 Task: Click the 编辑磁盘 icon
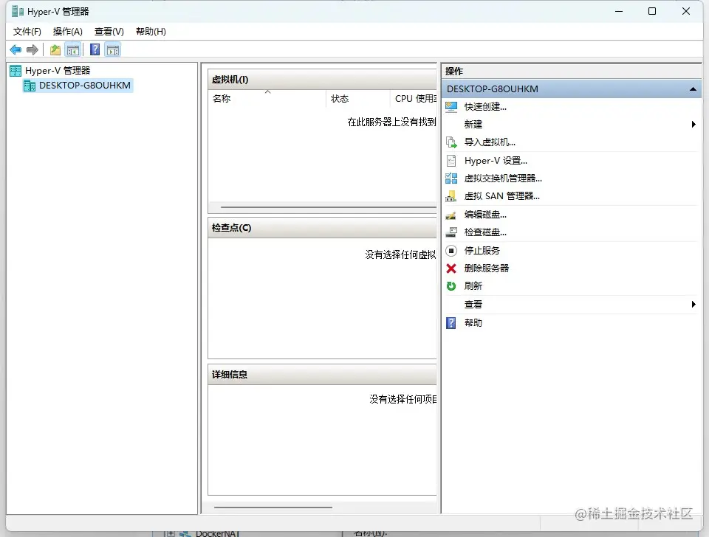tap(451, 215)
